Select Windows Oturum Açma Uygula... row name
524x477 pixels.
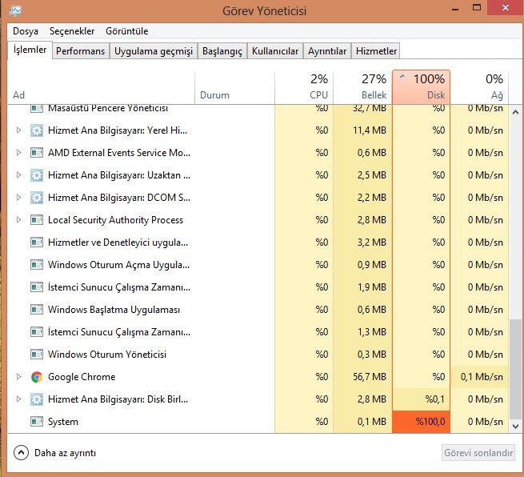coord(119,265)
